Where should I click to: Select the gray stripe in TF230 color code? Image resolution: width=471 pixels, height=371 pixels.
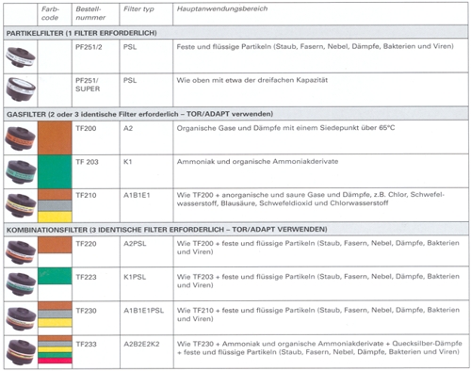[x=55, y=315]
